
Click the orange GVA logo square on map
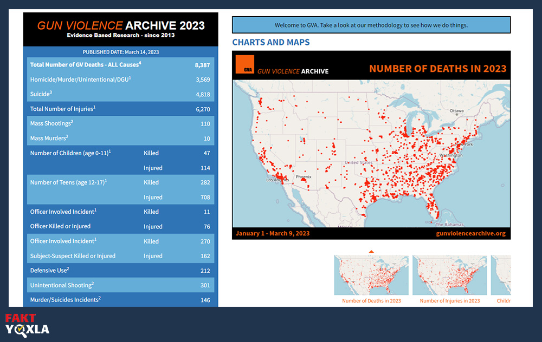coord(245,64)
